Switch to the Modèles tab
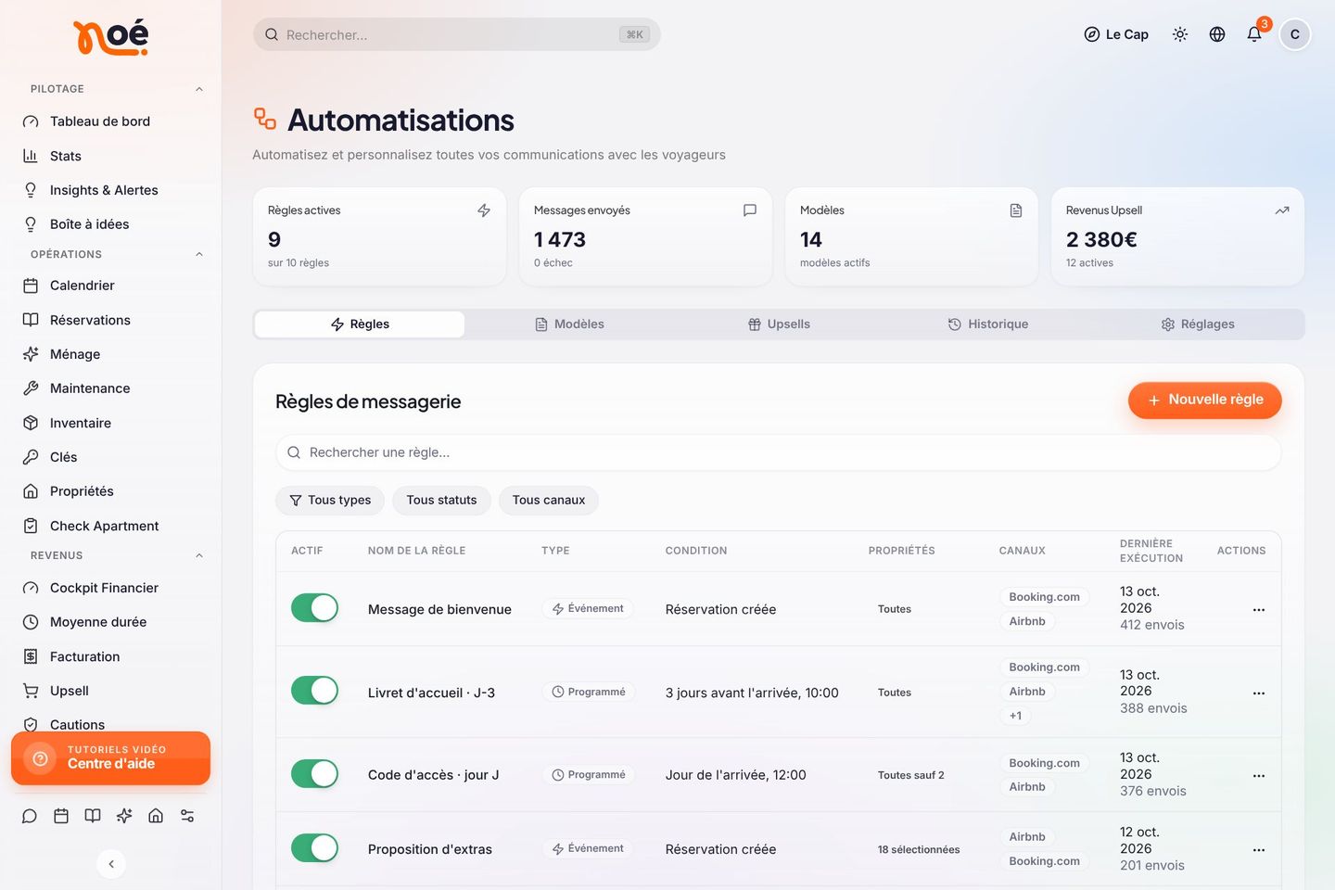The height and width of the screenshot is (890, 1335). click(x=569, y=324)
